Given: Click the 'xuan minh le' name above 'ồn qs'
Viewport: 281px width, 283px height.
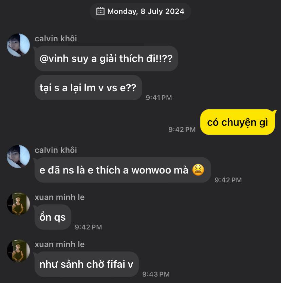Looking at the screenshot, I should [60, 197].
